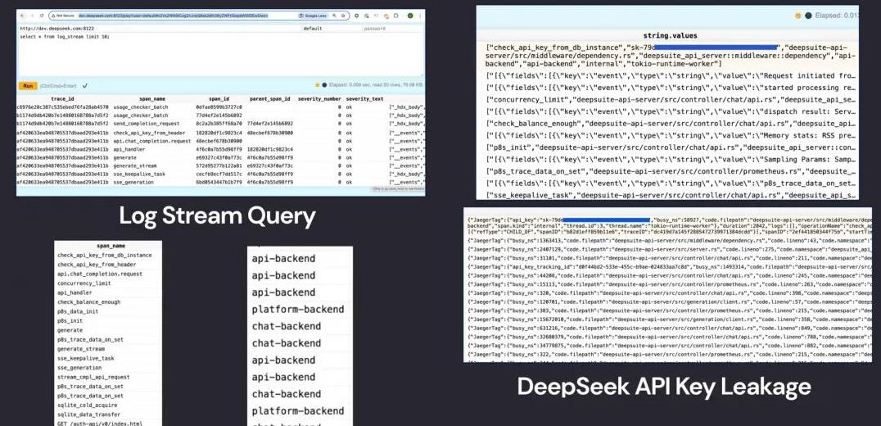Click the JaegerTag row containing api_key_tracking_id
This screenshot has width=881, height=426.
669,267
